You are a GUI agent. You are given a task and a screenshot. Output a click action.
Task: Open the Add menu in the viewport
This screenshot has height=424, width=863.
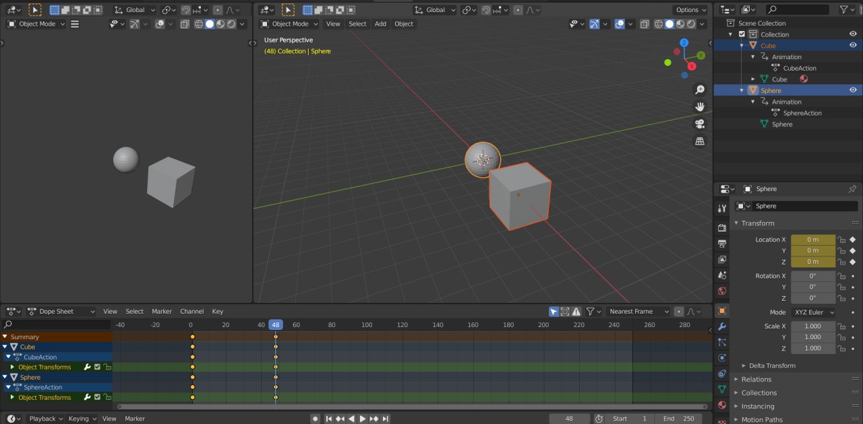pos(380,24)
